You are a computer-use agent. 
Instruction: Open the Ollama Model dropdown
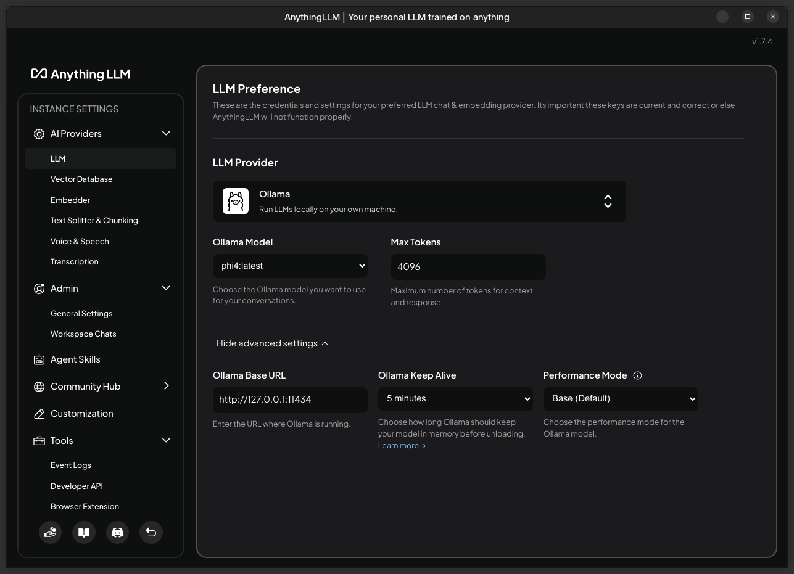coord(290,266)
